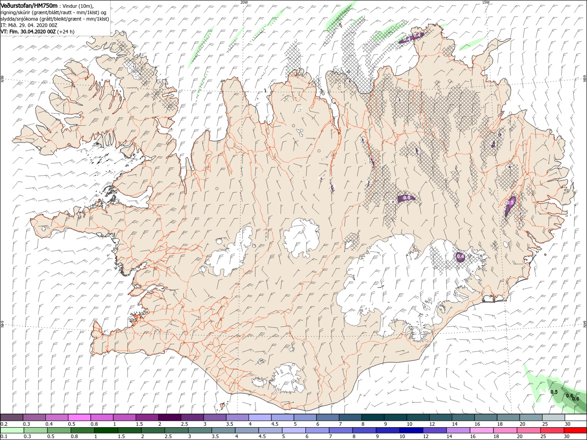The width and height of the screenshot is (587, 440).
Task: Click the darkest purple swatch in snow legend
Action: (169, 418)
